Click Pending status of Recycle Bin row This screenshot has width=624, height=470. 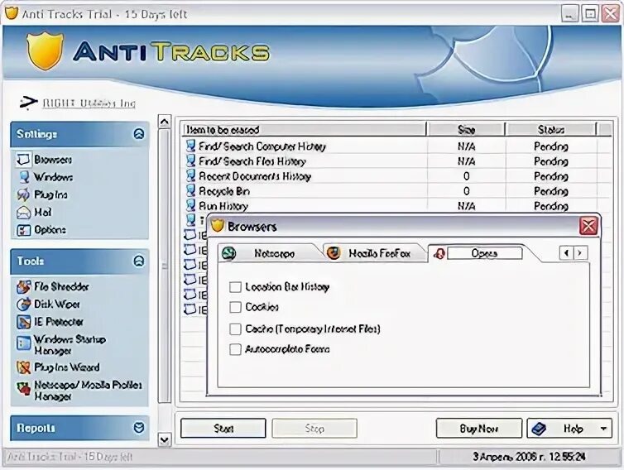[x=551, y=191]
